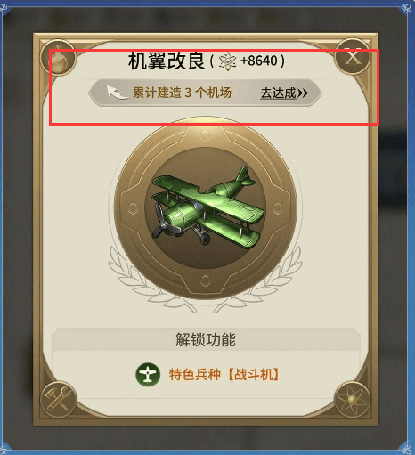This screenshot has height=455, width=415.
Task: Click the potion flask corner icon
Action: click(58, 59)
